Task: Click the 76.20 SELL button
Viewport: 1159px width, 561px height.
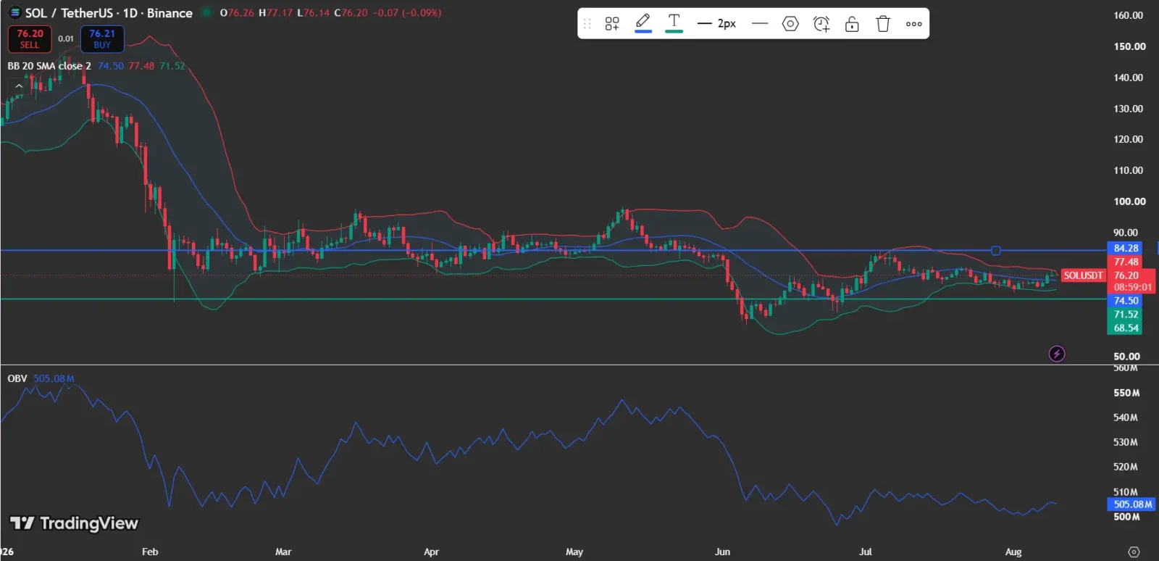Action: (30, 39)
